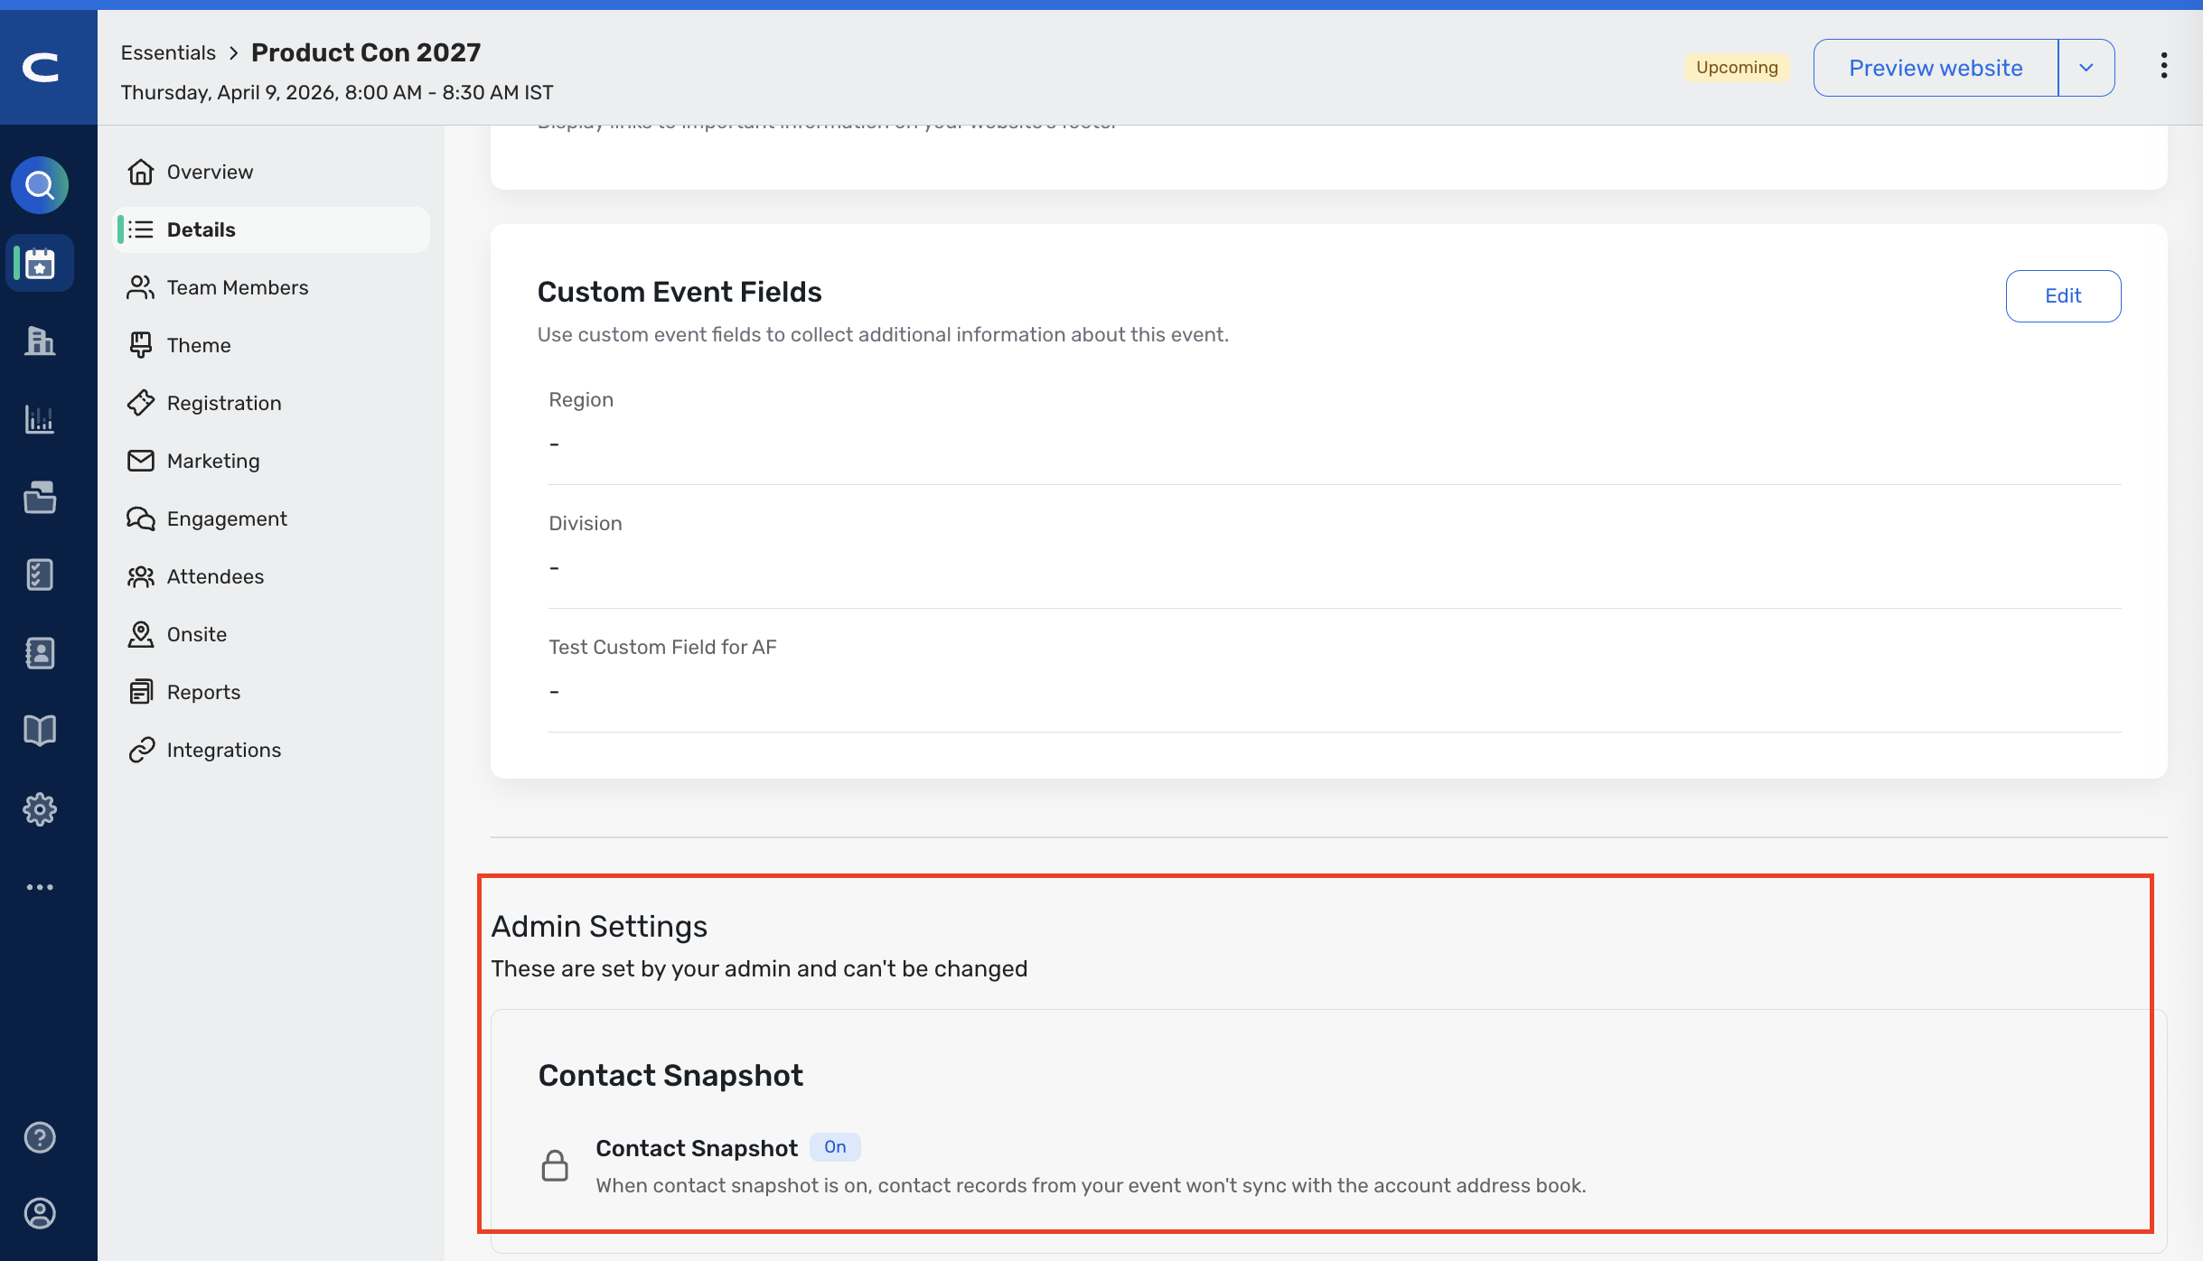Click the Essentials breadcrumb link
Viewport: 2203px width, 1261px height.
point(168,52)
